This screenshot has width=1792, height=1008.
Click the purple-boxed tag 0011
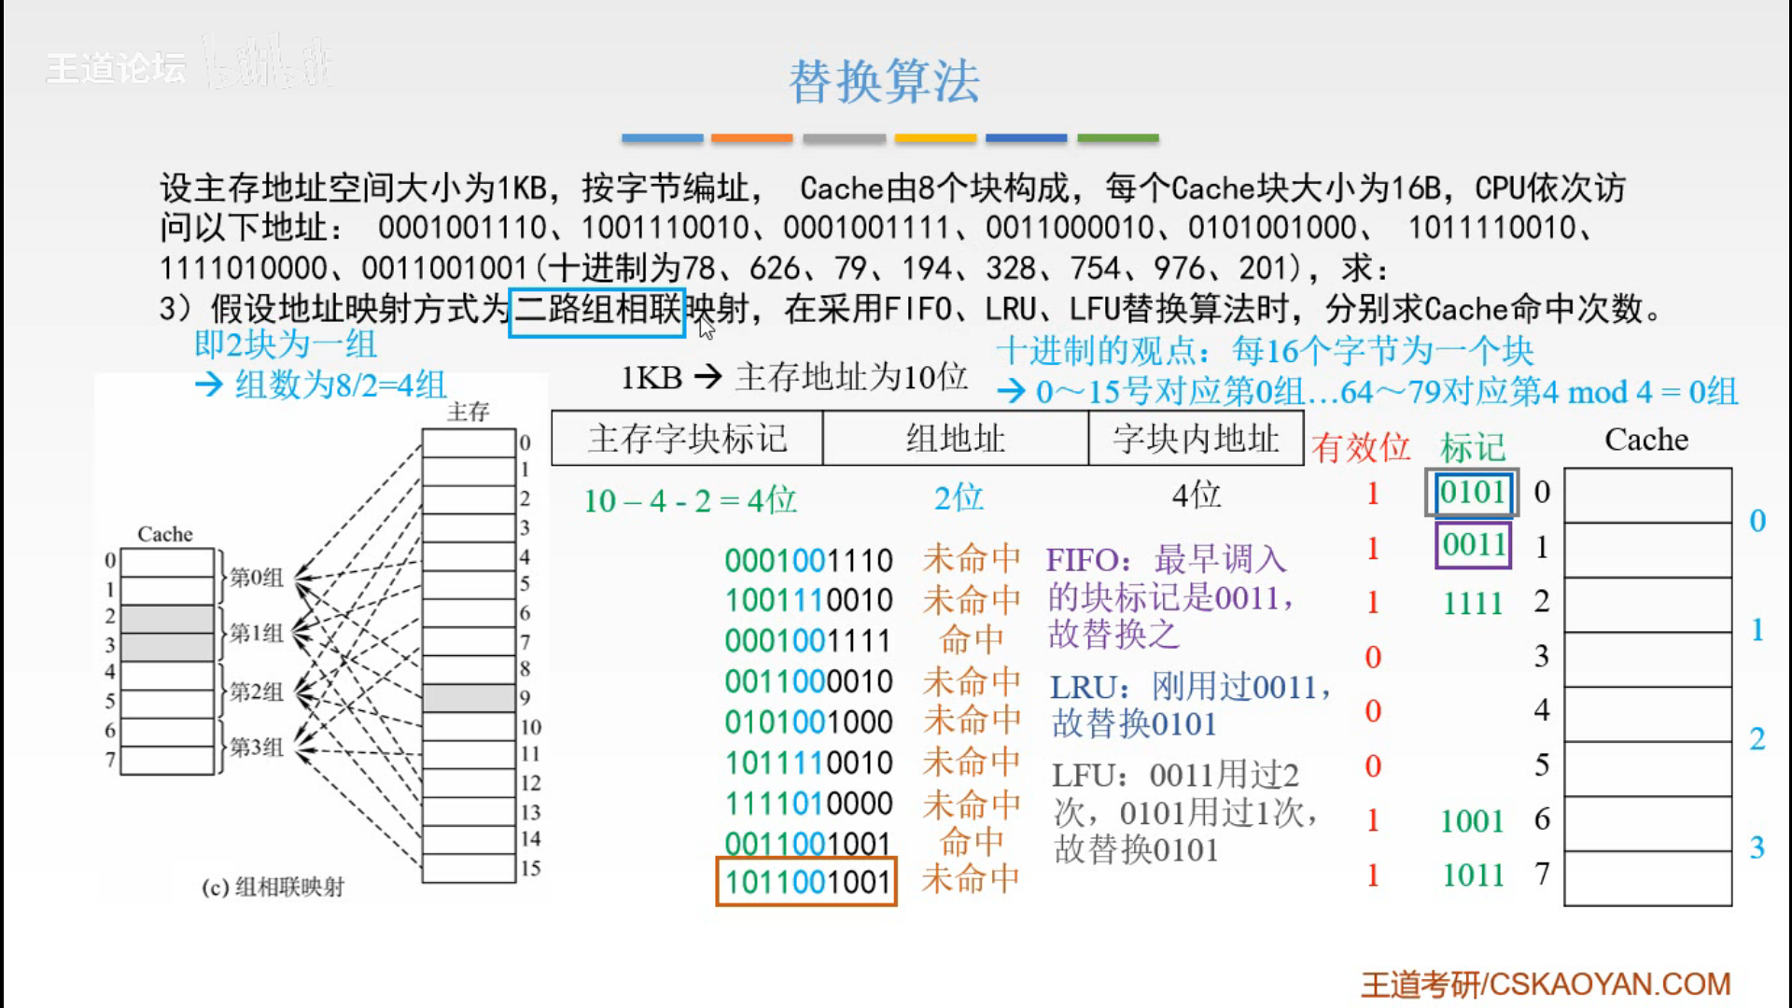tap(1473, 545)
